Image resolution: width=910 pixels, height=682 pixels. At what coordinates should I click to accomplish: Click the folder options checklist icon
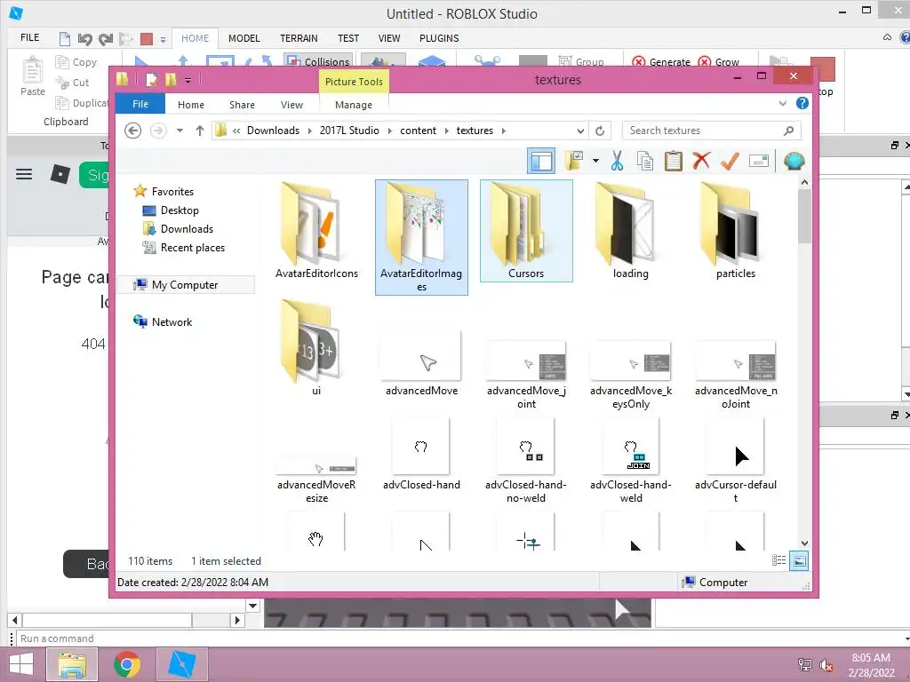tap(573, 161)
